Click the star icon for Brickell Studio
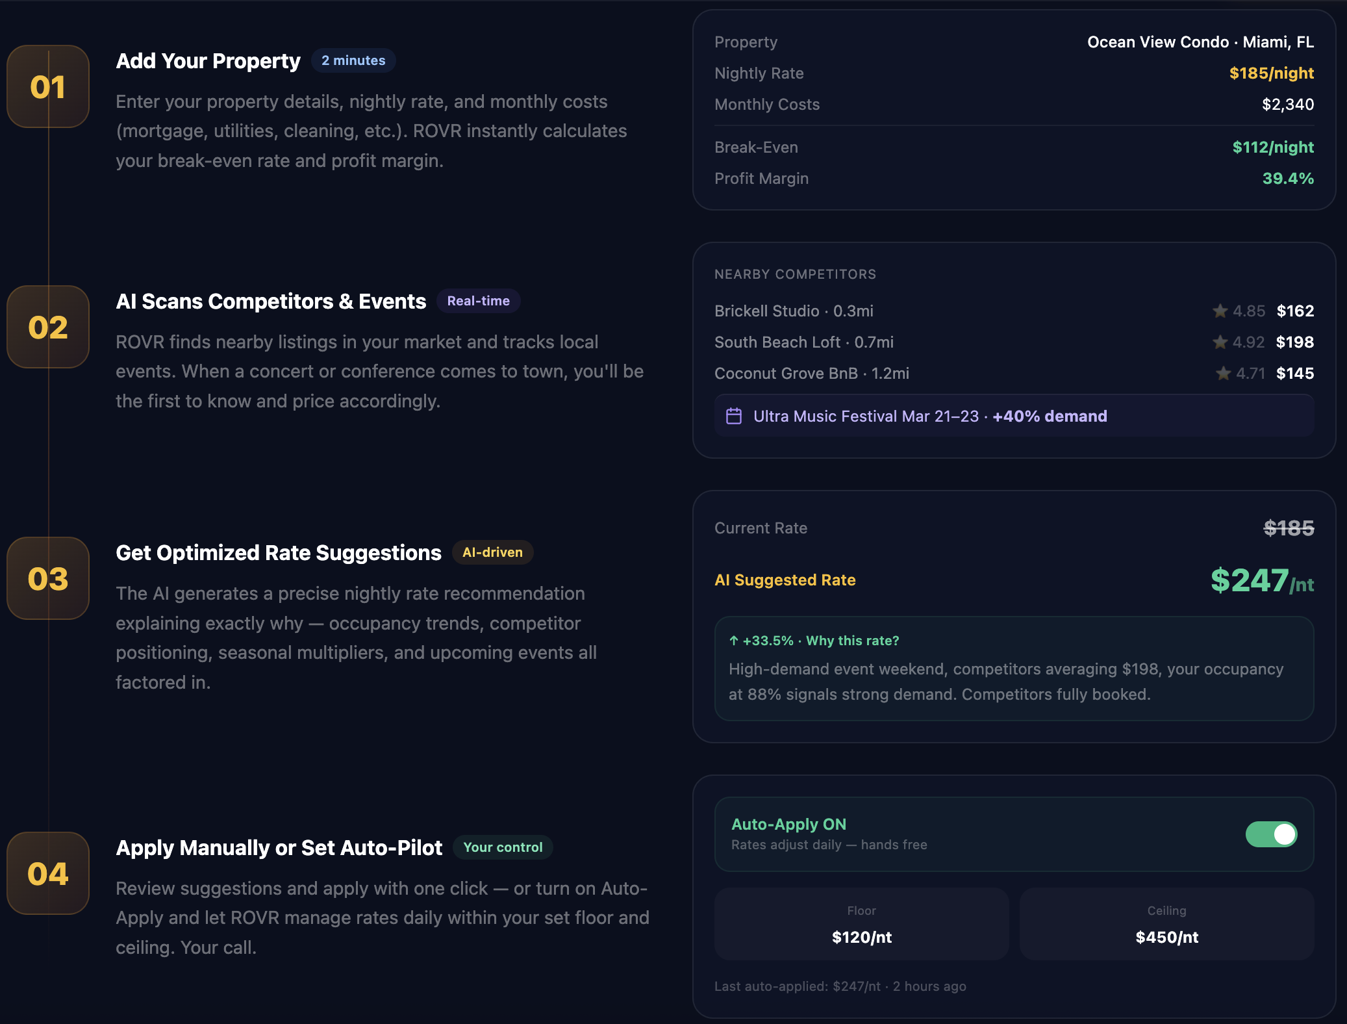The width and height of the screenshot is (1347, 1024). pyautogui.click(x=1220, y=311)
